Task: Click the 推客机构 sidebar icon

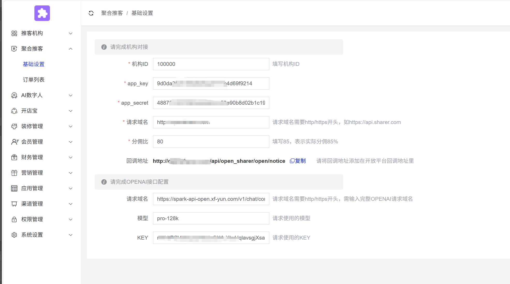Action: (14, 33)
